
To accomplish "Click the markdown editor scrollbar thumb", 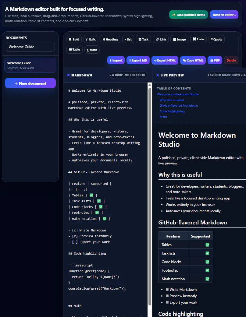I will pyautogui.click(x=150, y=196).
